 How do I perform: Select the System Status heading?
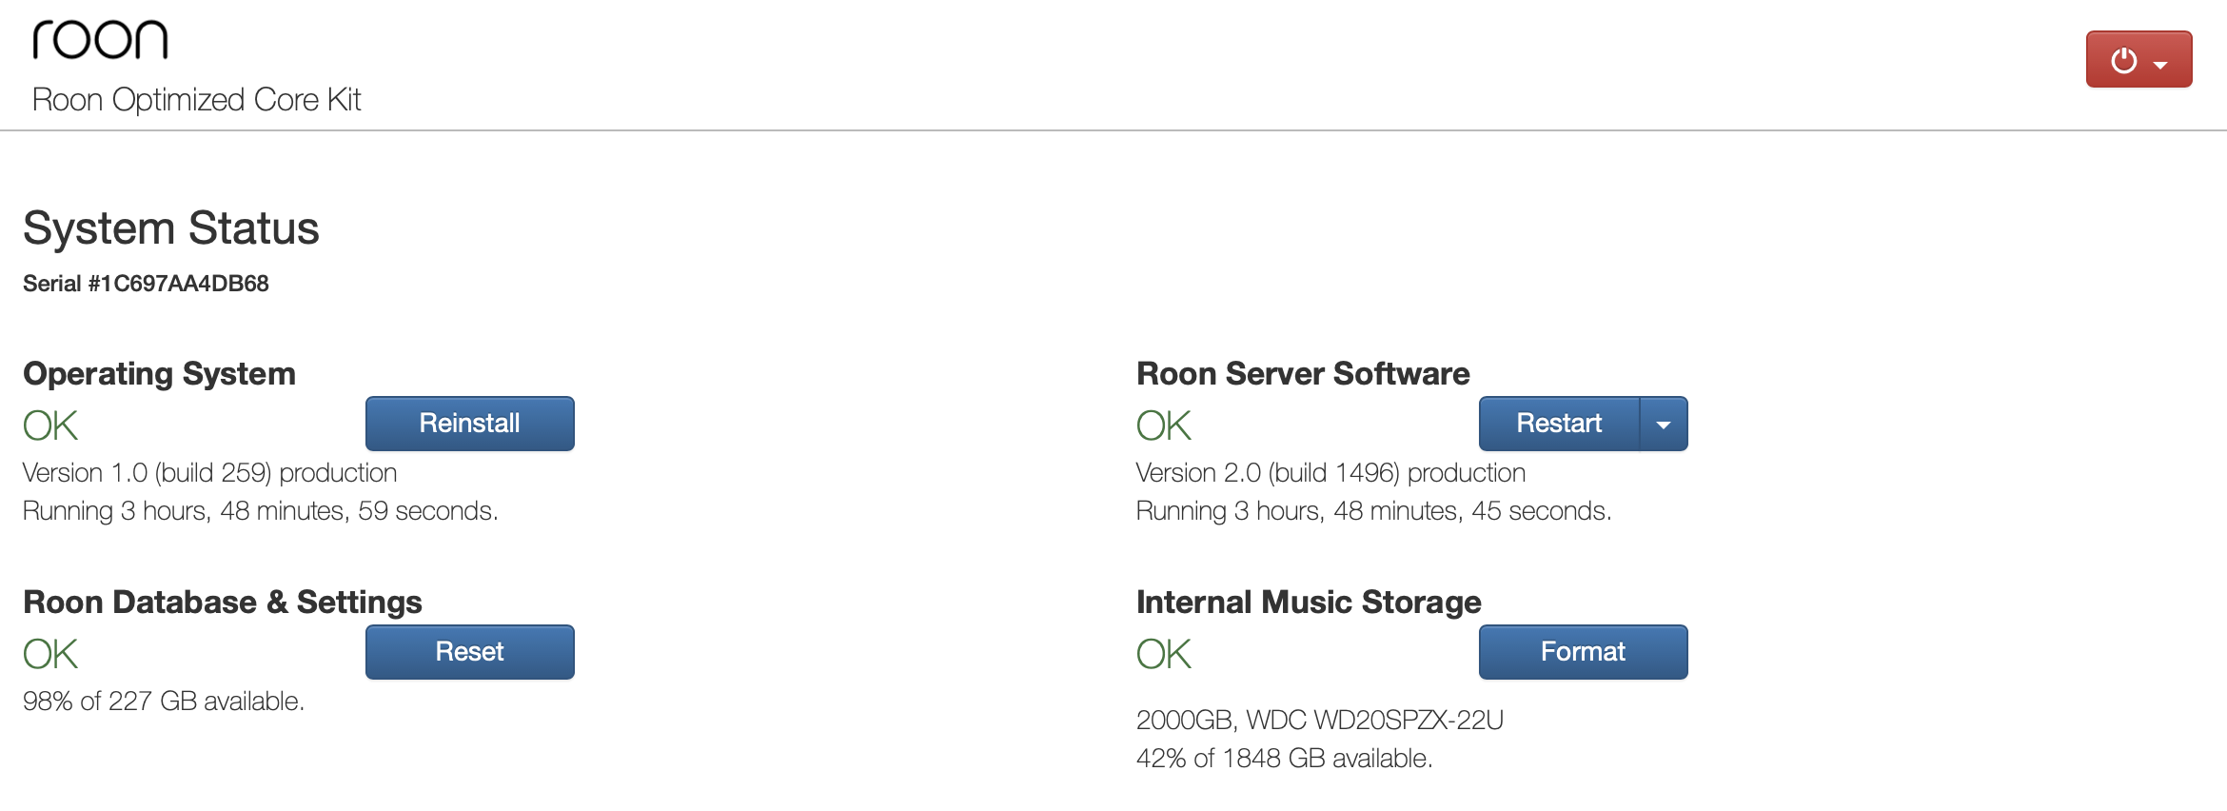[x=171, y=228]
